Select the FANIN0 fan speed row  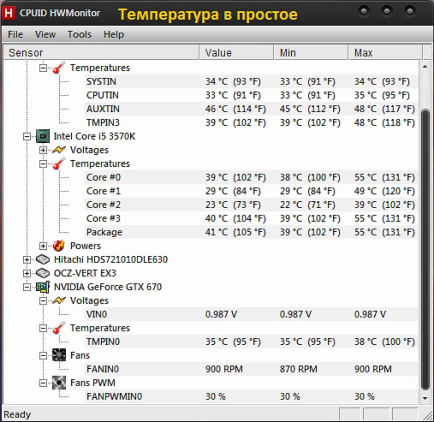[251, 369]
